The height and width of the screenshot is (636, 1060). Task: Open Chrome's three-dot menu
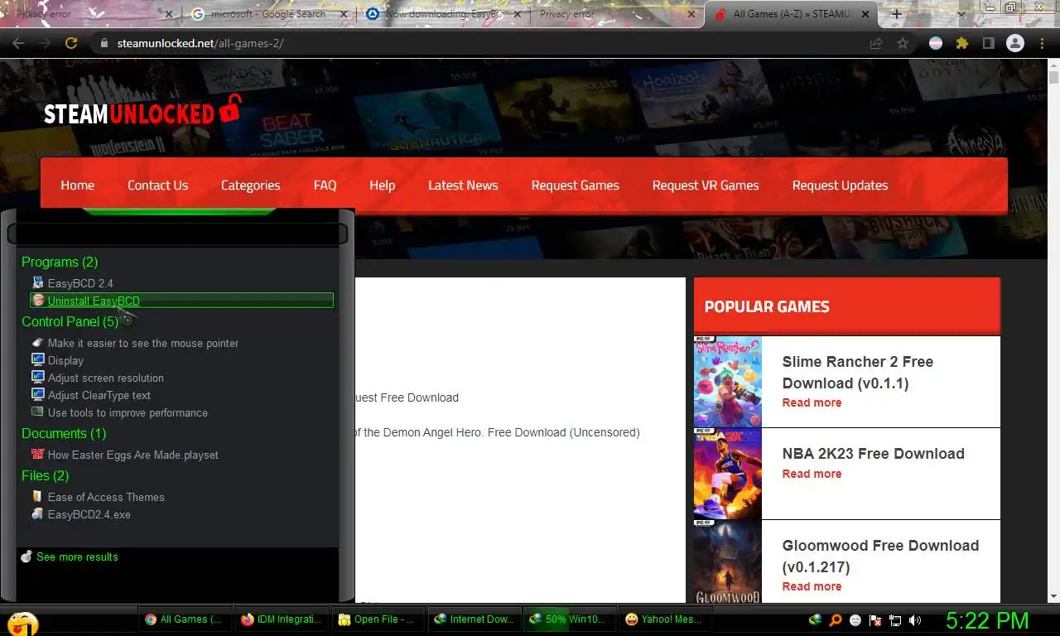tap(1042, 43)
